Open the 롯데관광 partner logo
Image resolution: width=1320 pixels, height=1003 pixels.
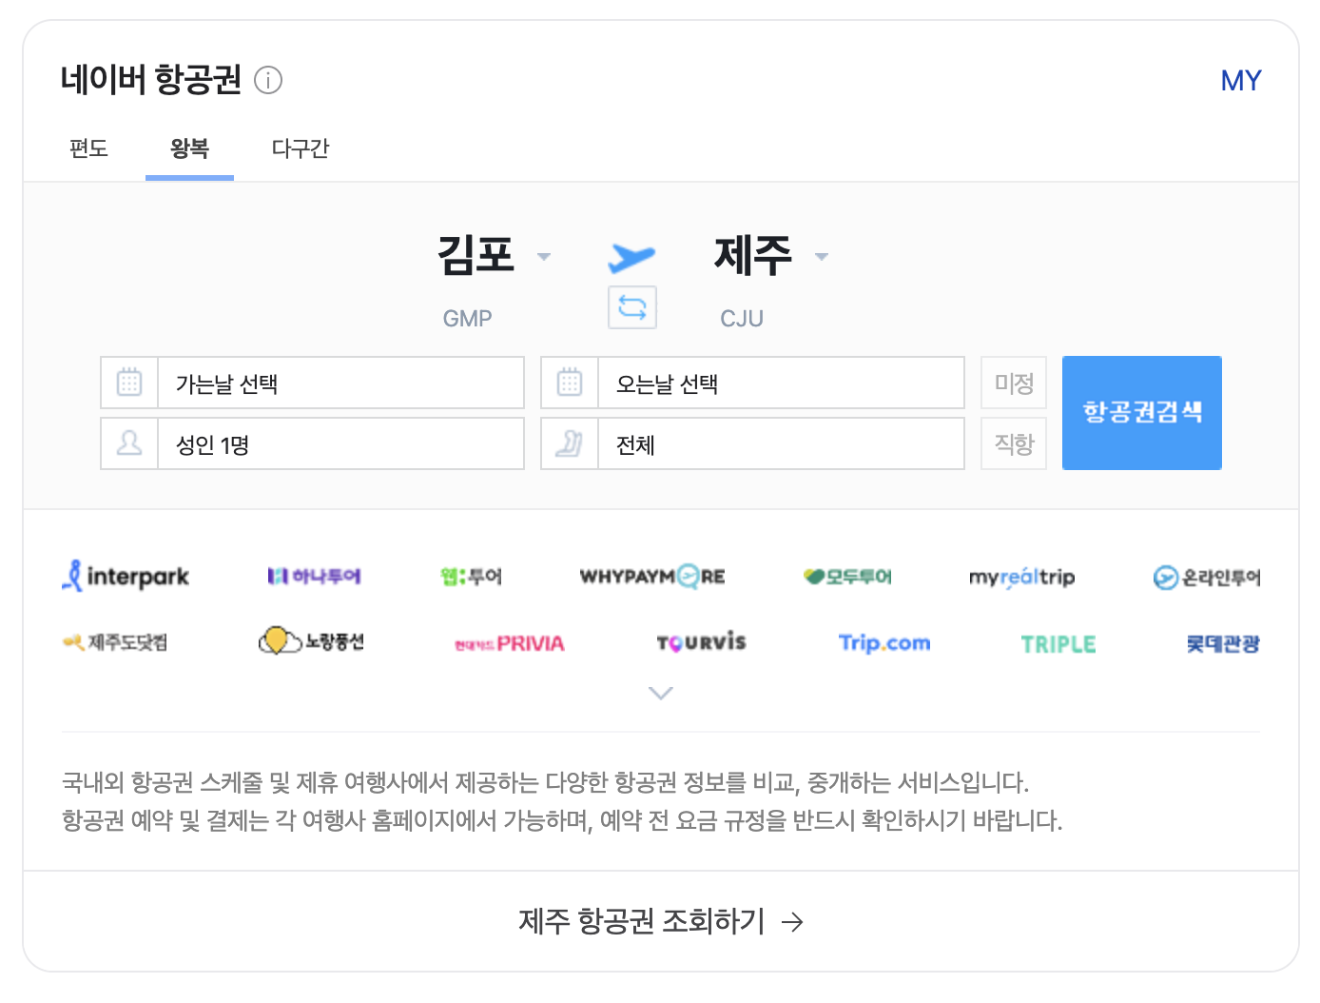1223,643
